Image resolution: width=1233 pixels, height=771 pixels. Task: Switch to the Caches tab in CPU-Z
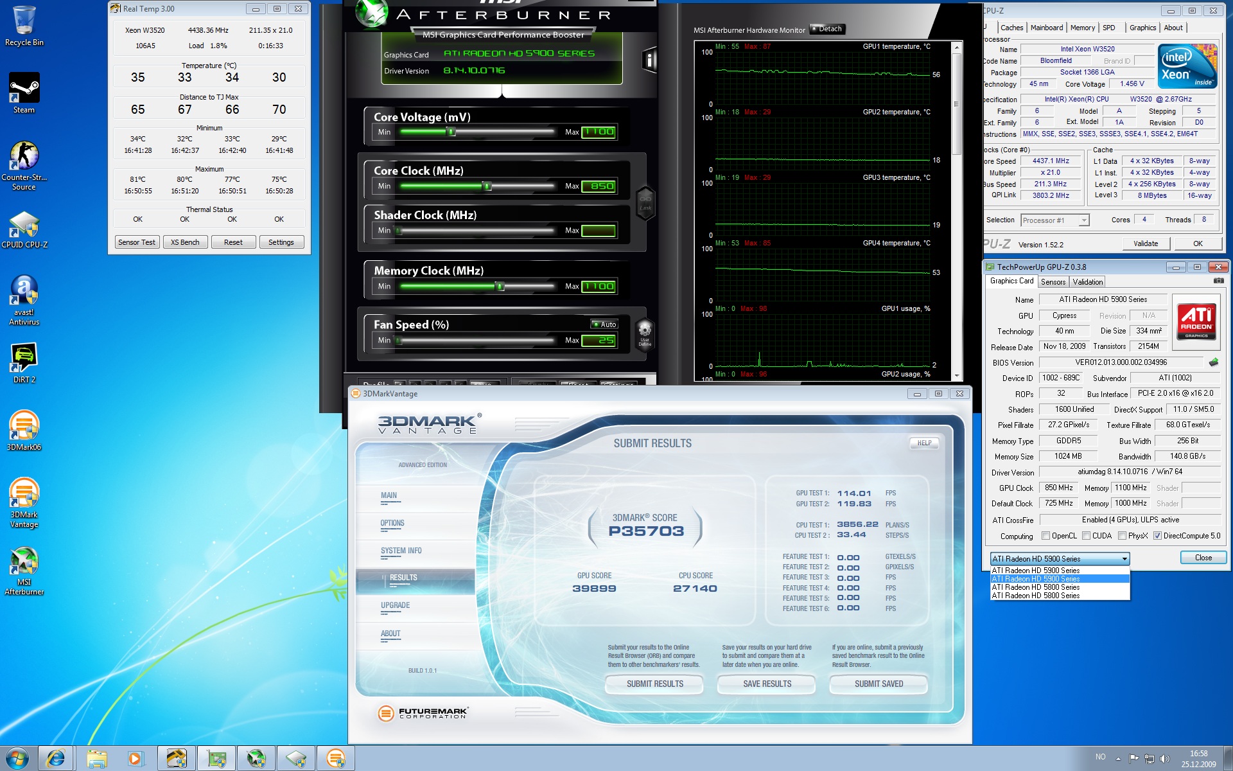[1011, 28]
